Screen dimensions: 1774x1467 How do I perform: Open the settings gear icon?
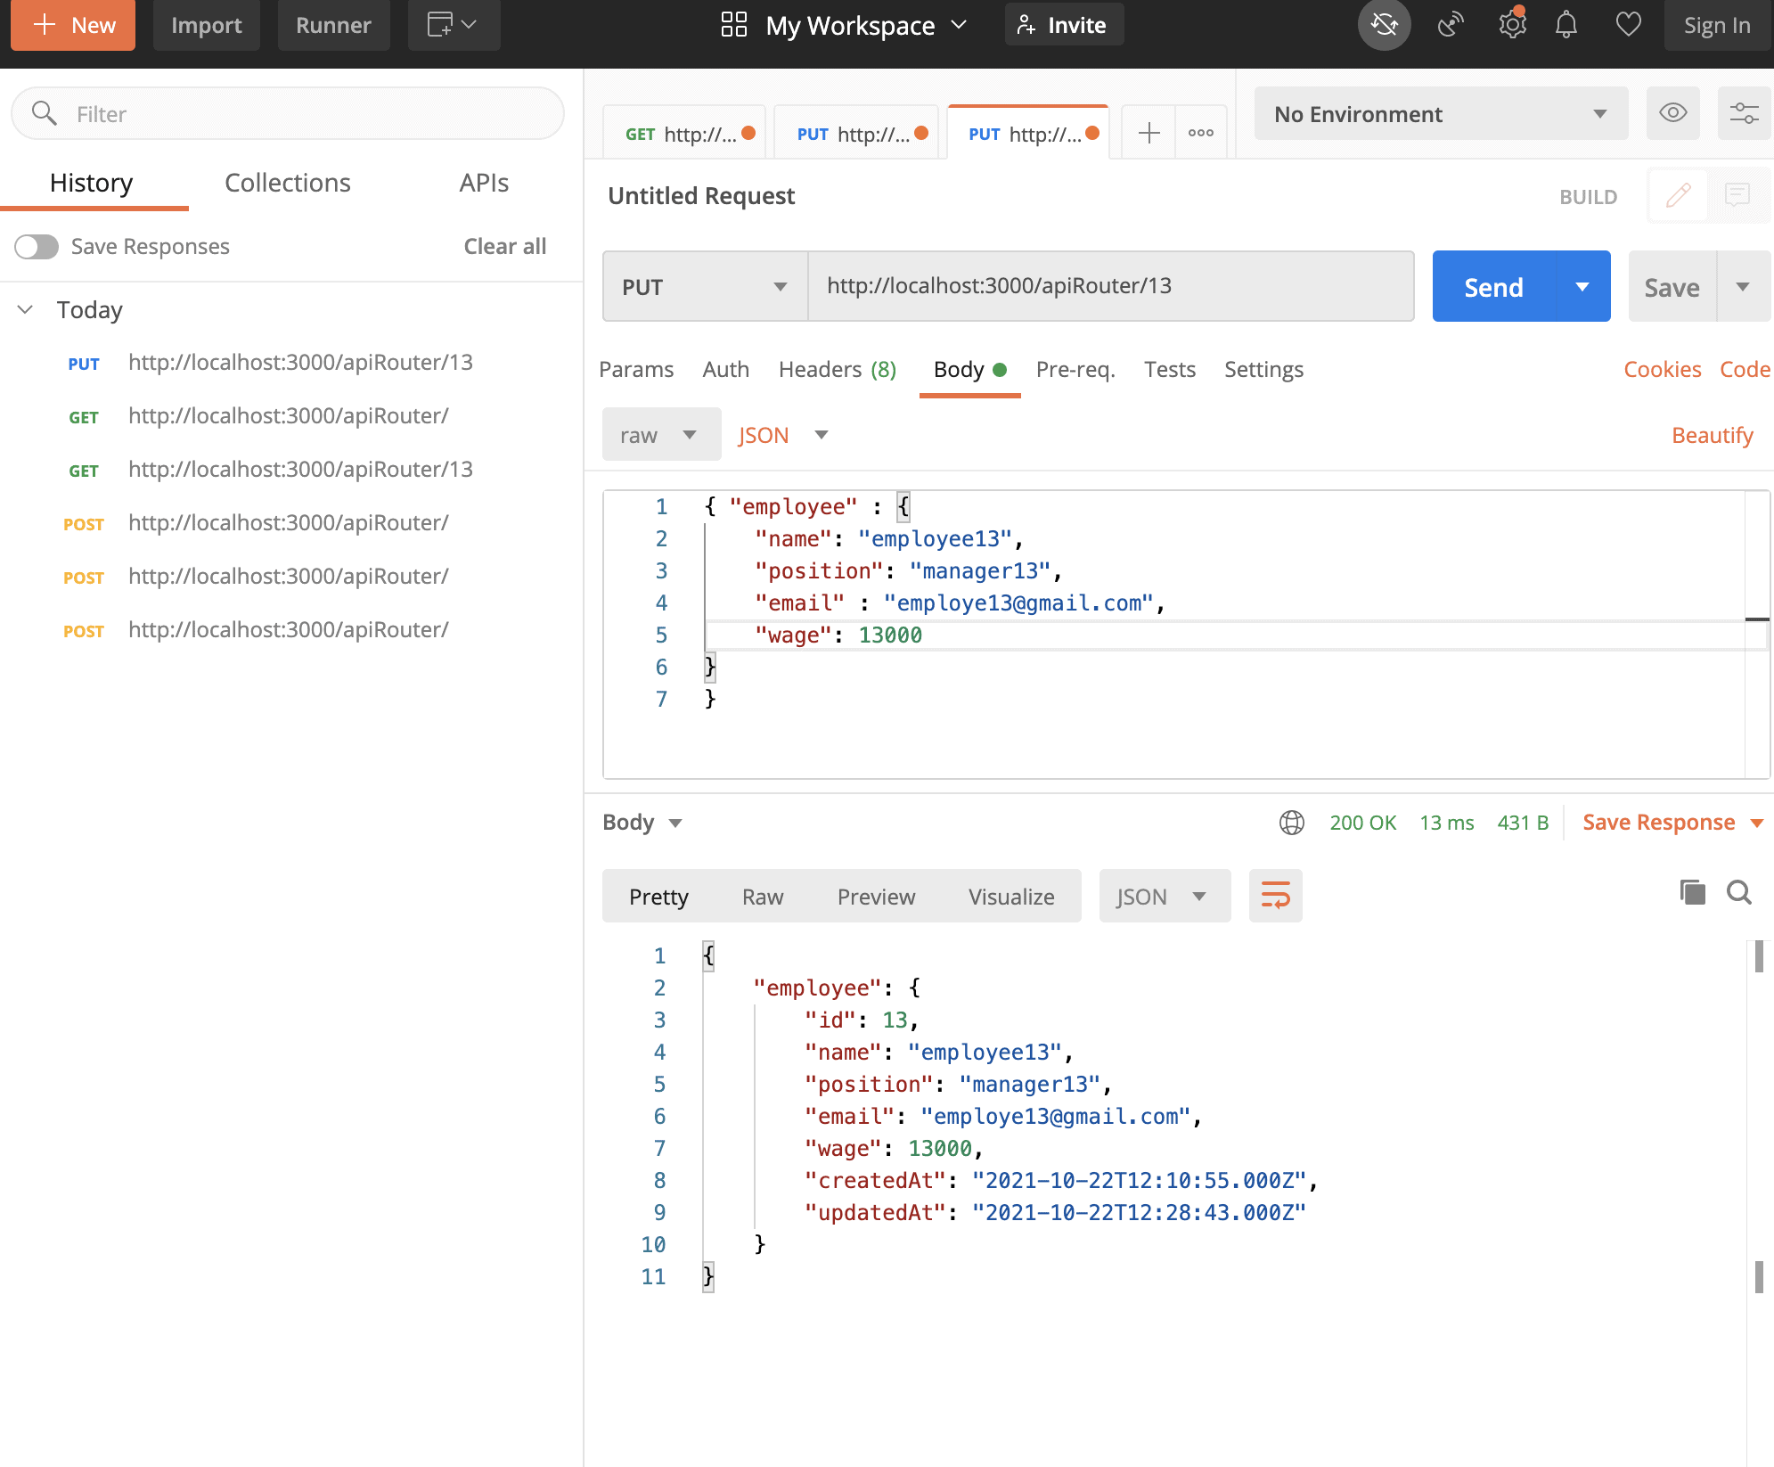tap(1512, 24)
